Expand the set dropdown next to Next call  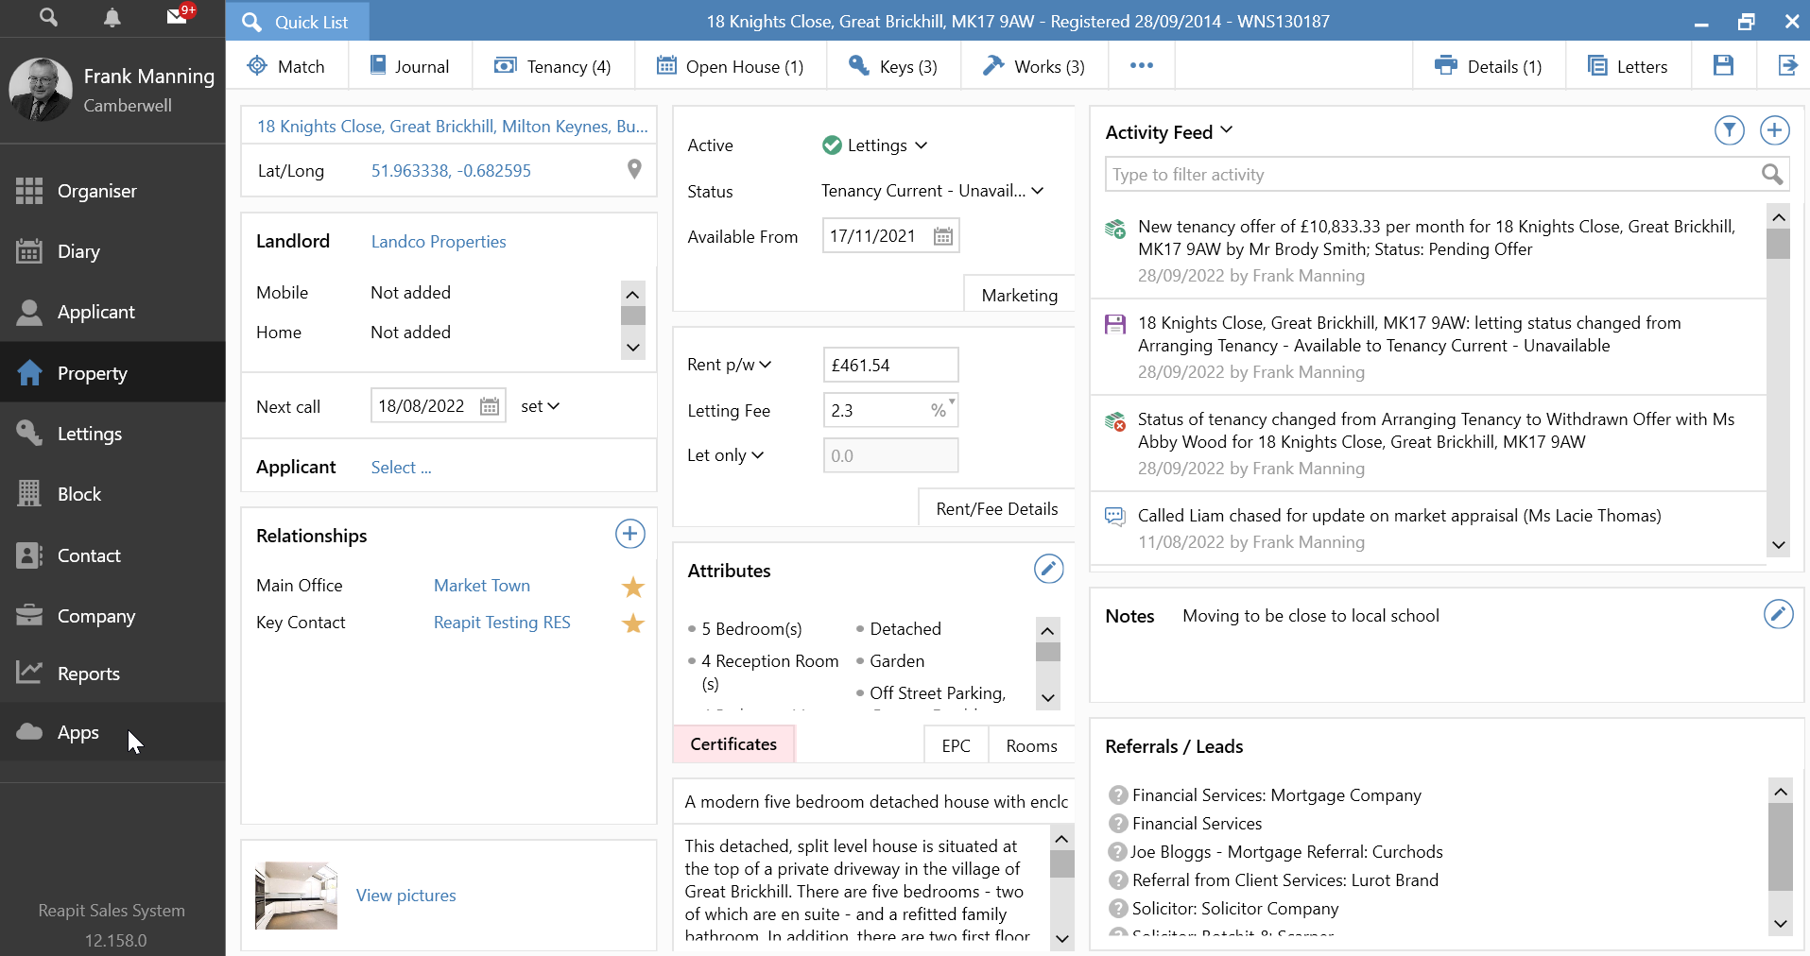(541, 405)
